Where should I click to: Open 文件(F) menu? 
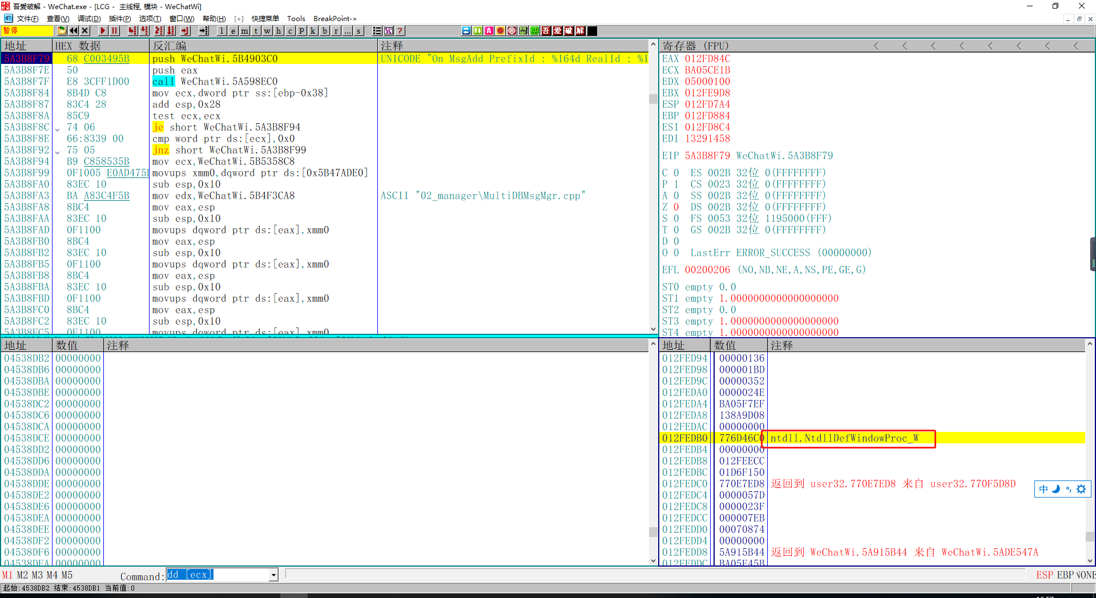click(x=27, y=19)
